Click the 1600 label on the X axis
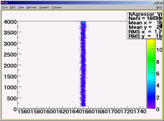The height and width of the screenshot is (121, 164). click(50, 112)
